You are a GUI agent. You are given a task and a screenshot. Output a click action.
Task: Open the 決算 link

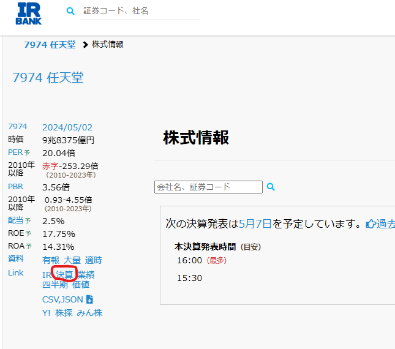[64, 274]
